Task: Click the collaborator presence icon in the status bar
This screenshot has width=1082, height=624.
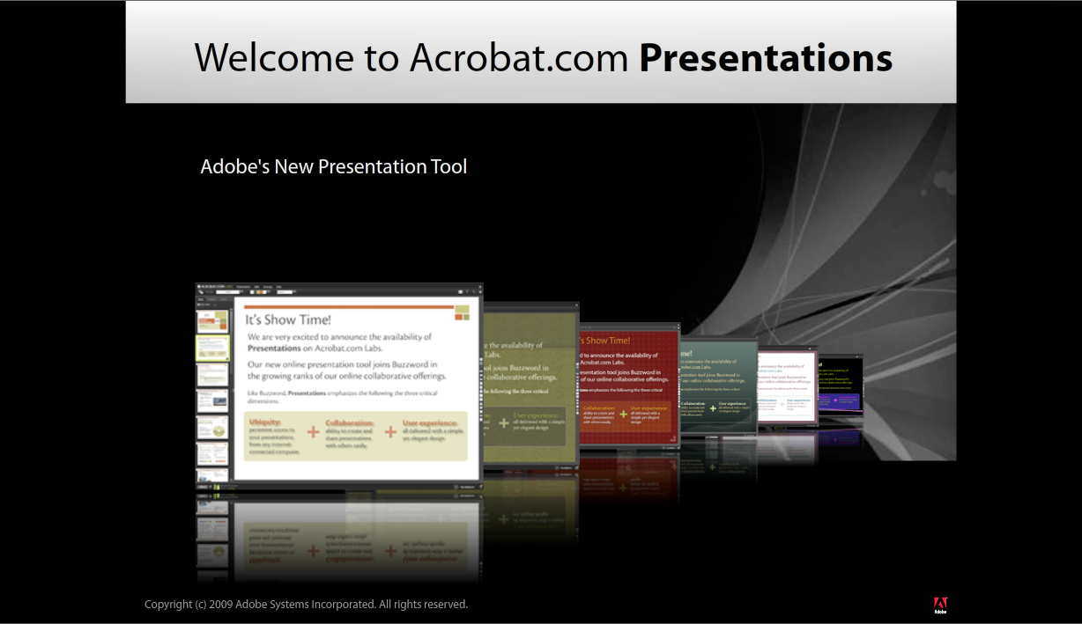Action: pos(216,488)
